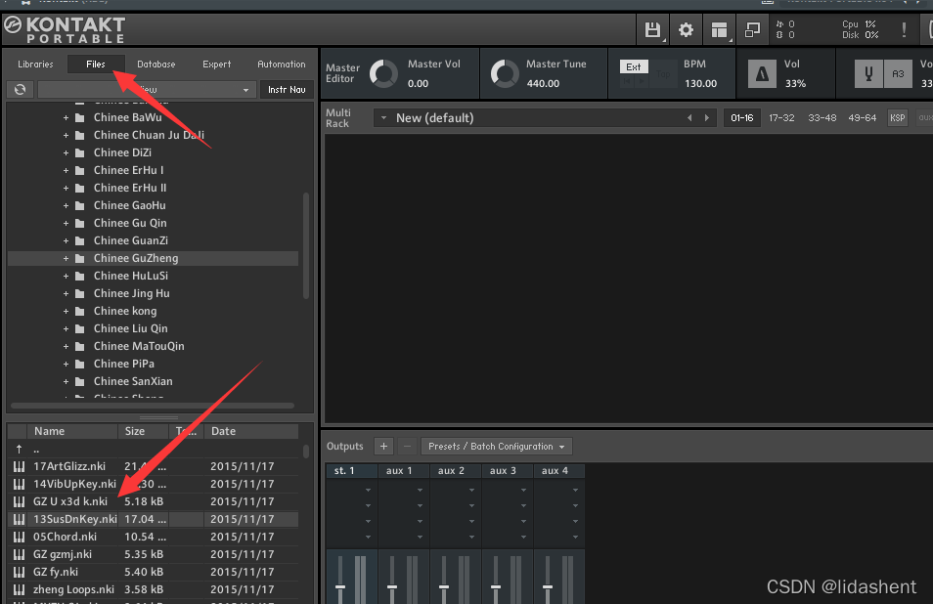Expand the Chinee Liu Qin folder

[x=67, y=328]
